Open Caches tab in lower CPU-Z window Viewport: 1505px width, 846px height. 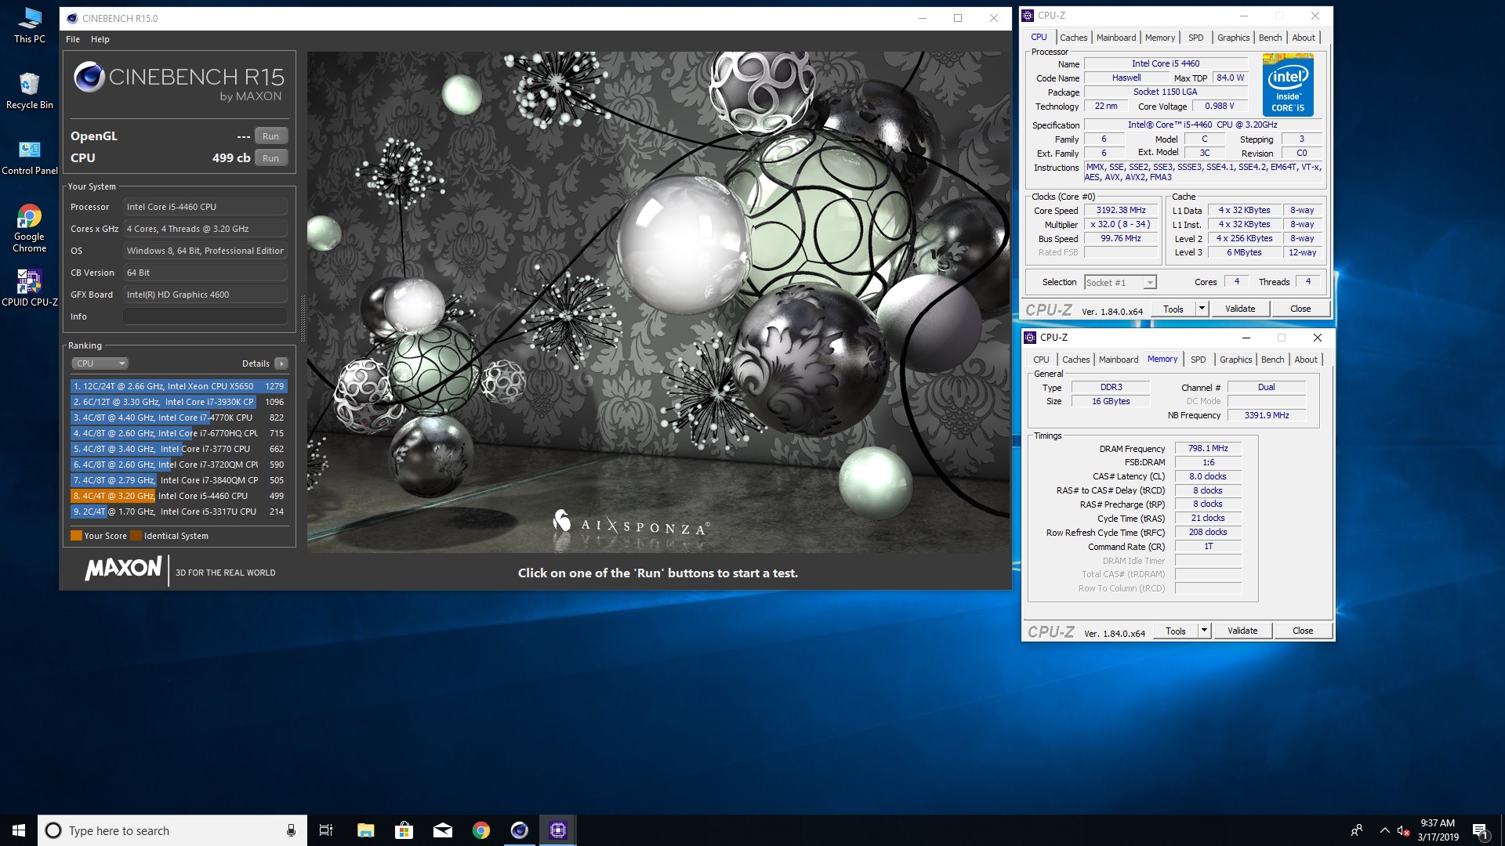coord(1075,360)
